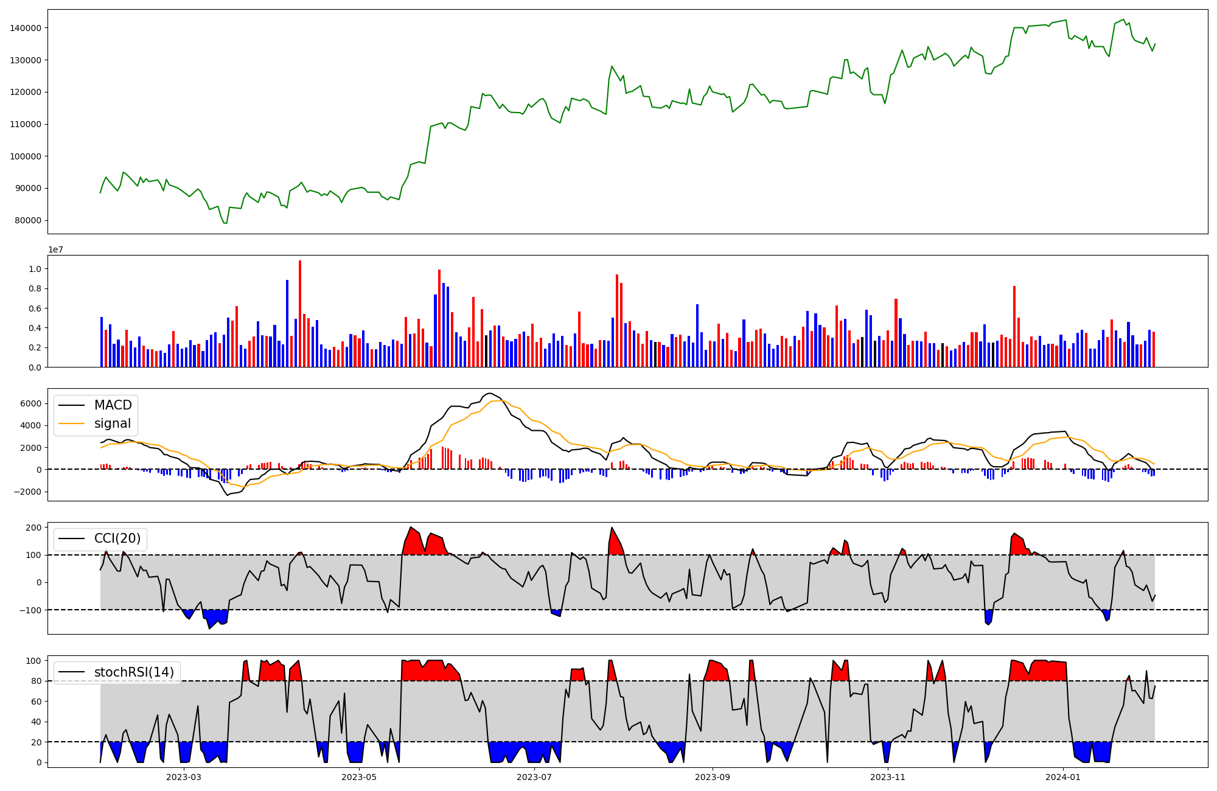
Task: Click the 100 stochRSI axis label
Action: click(x=33, y=661)
